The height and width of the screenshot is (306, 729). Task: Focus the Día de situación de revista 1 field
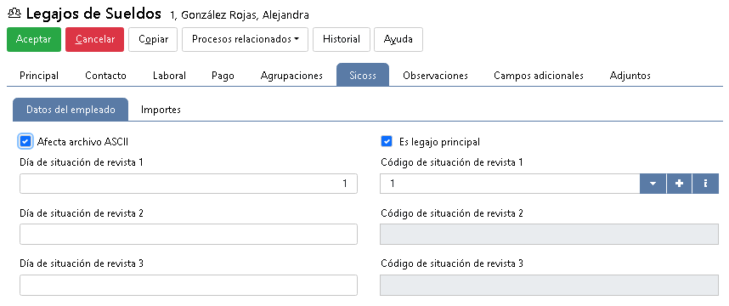189,184
